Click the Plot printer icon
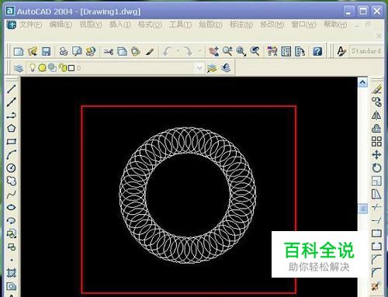 click(64, 51)
